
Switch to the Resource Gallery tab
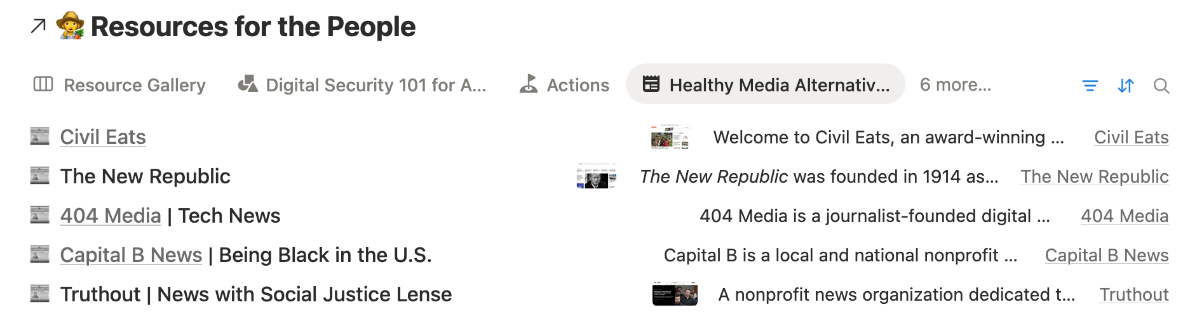click(x=119, y=85)
